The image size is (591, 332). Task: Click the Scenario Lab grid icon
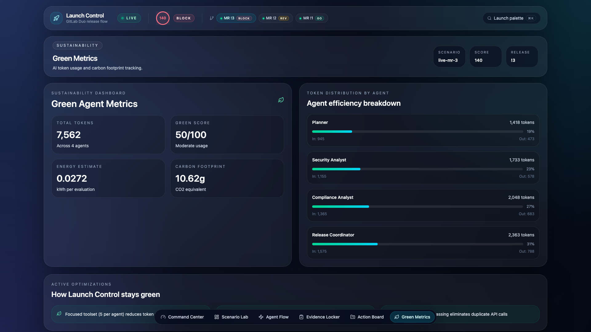(217, 317)
